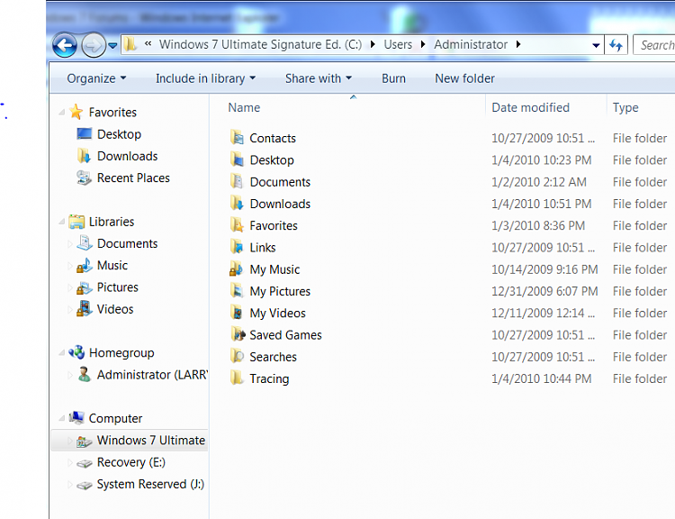This screenshot has height=519, width=675.
Task: Open the Organize menu
Action: point(96,78)
